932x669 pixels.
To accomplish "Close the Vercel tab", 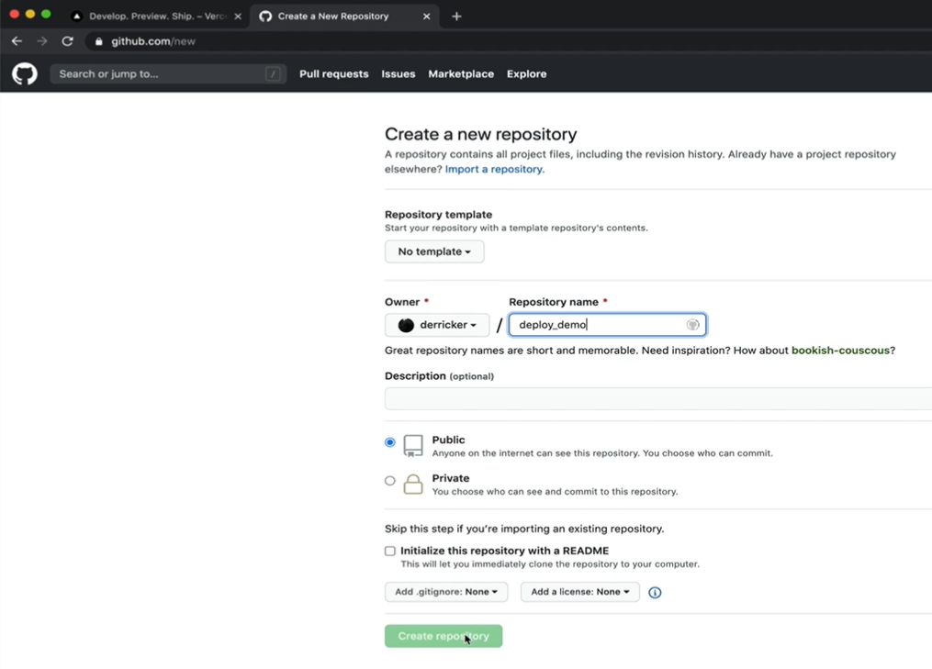I will [x=238, y=16].
